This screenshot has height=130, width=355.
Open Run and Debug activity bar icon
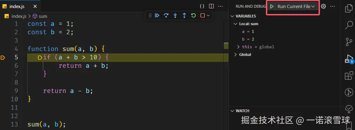point(349,59)
